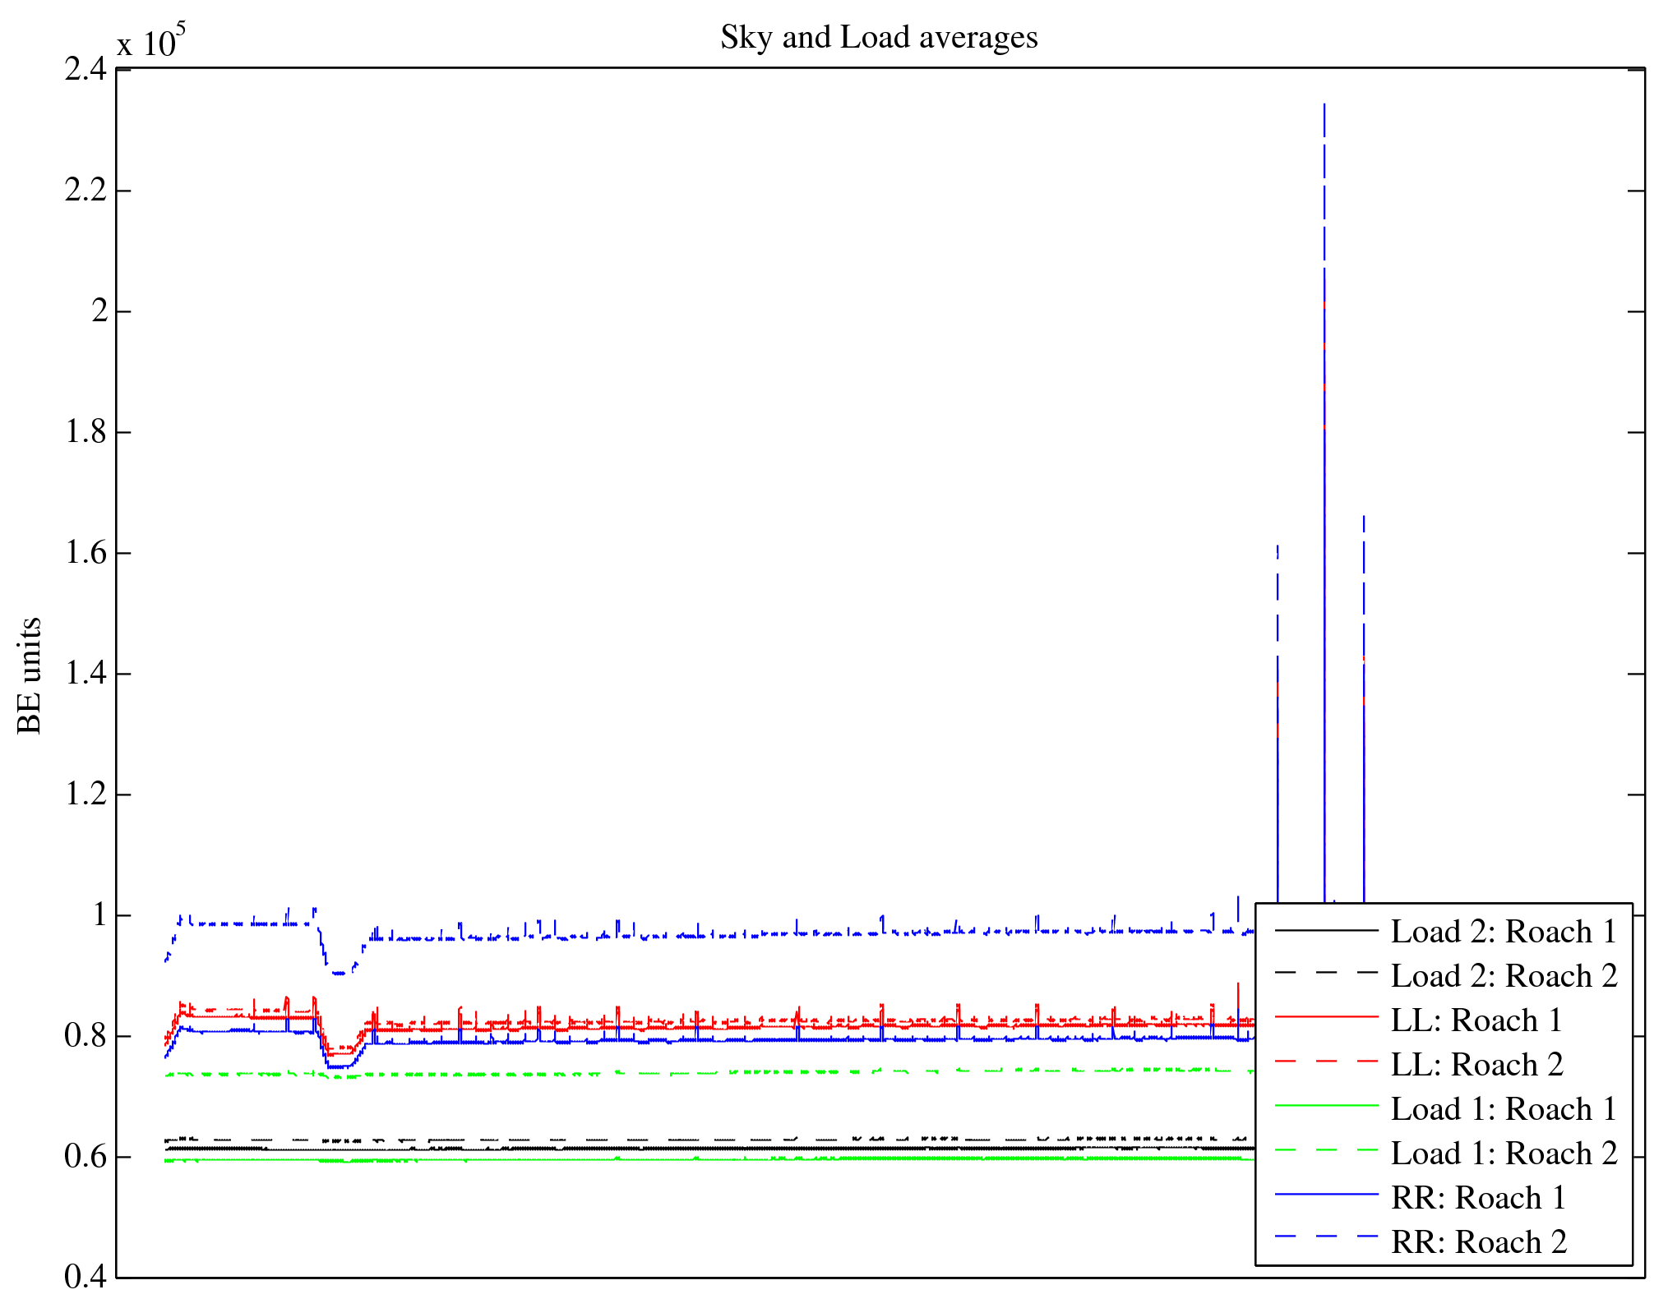1668x1308 pixels.
Task: Click the 'Sky and Load averages' plot title
Action: click(x=879, y=38)
